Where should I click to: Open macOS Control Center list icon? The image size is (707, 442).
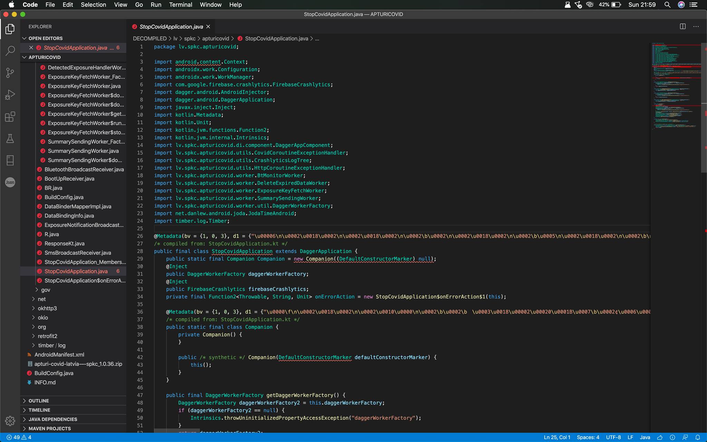[x=693, y=5]
